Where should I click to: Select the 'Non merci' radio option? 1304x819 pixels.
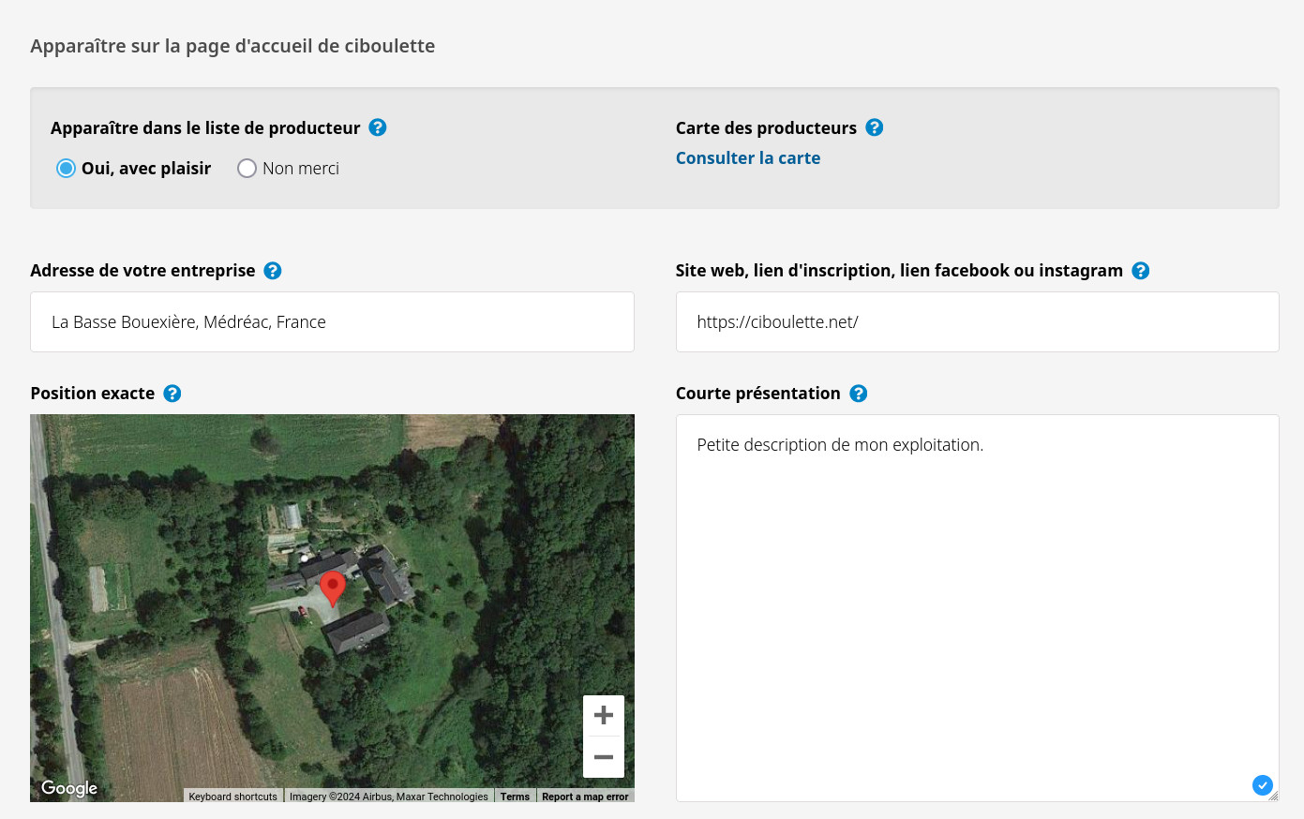(247, 169)
